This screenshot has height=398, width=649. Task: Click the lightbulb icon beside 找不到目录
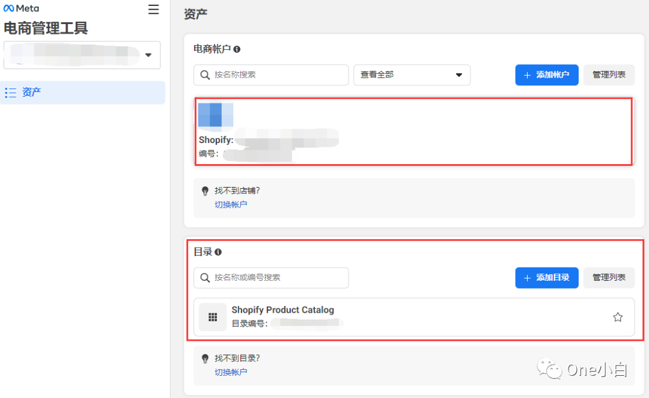tap(204, 358)
